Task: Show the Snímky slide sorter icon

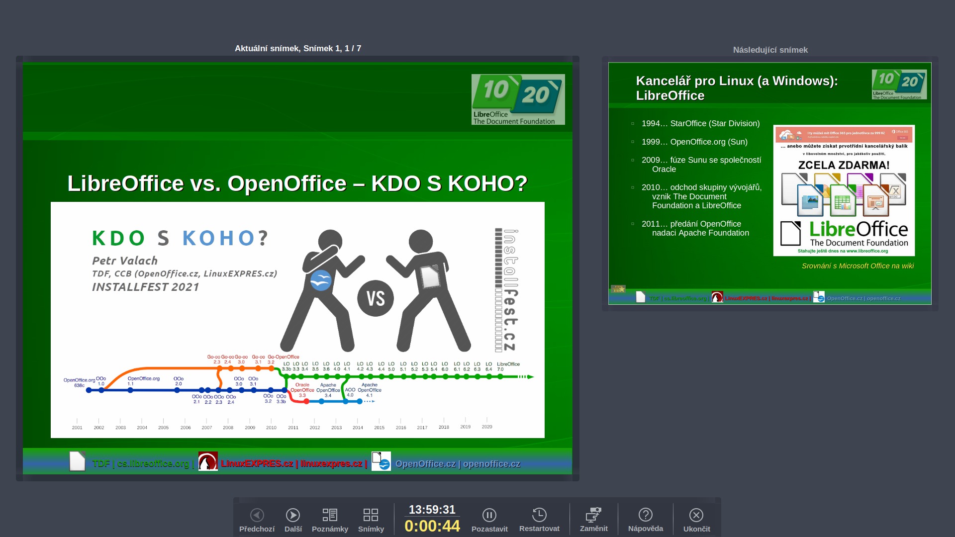Action: pos(371,515)
